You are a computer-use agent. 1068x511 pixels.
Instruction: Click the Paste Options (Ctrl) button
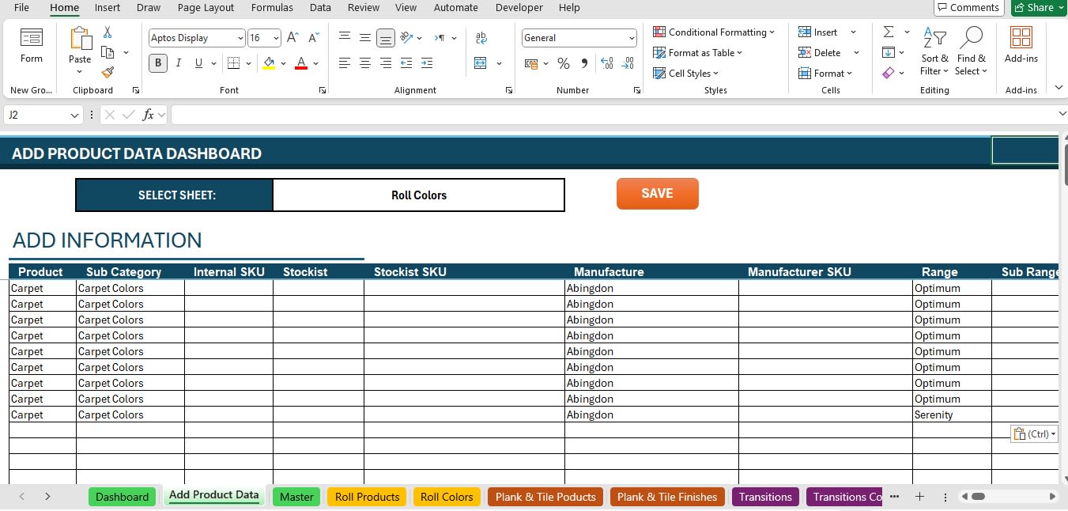(1034, 434)
